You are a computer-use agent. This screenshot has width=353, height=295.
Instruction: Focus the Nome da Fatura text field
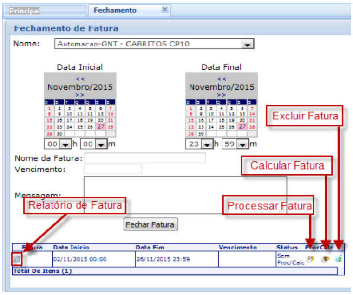144,158
